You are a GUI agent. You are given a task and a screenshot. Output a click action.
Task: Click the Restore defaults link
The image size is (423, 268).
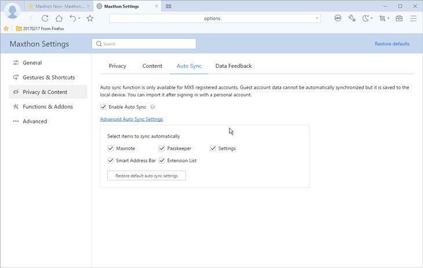pyautogui.click(x=392, y=44)
